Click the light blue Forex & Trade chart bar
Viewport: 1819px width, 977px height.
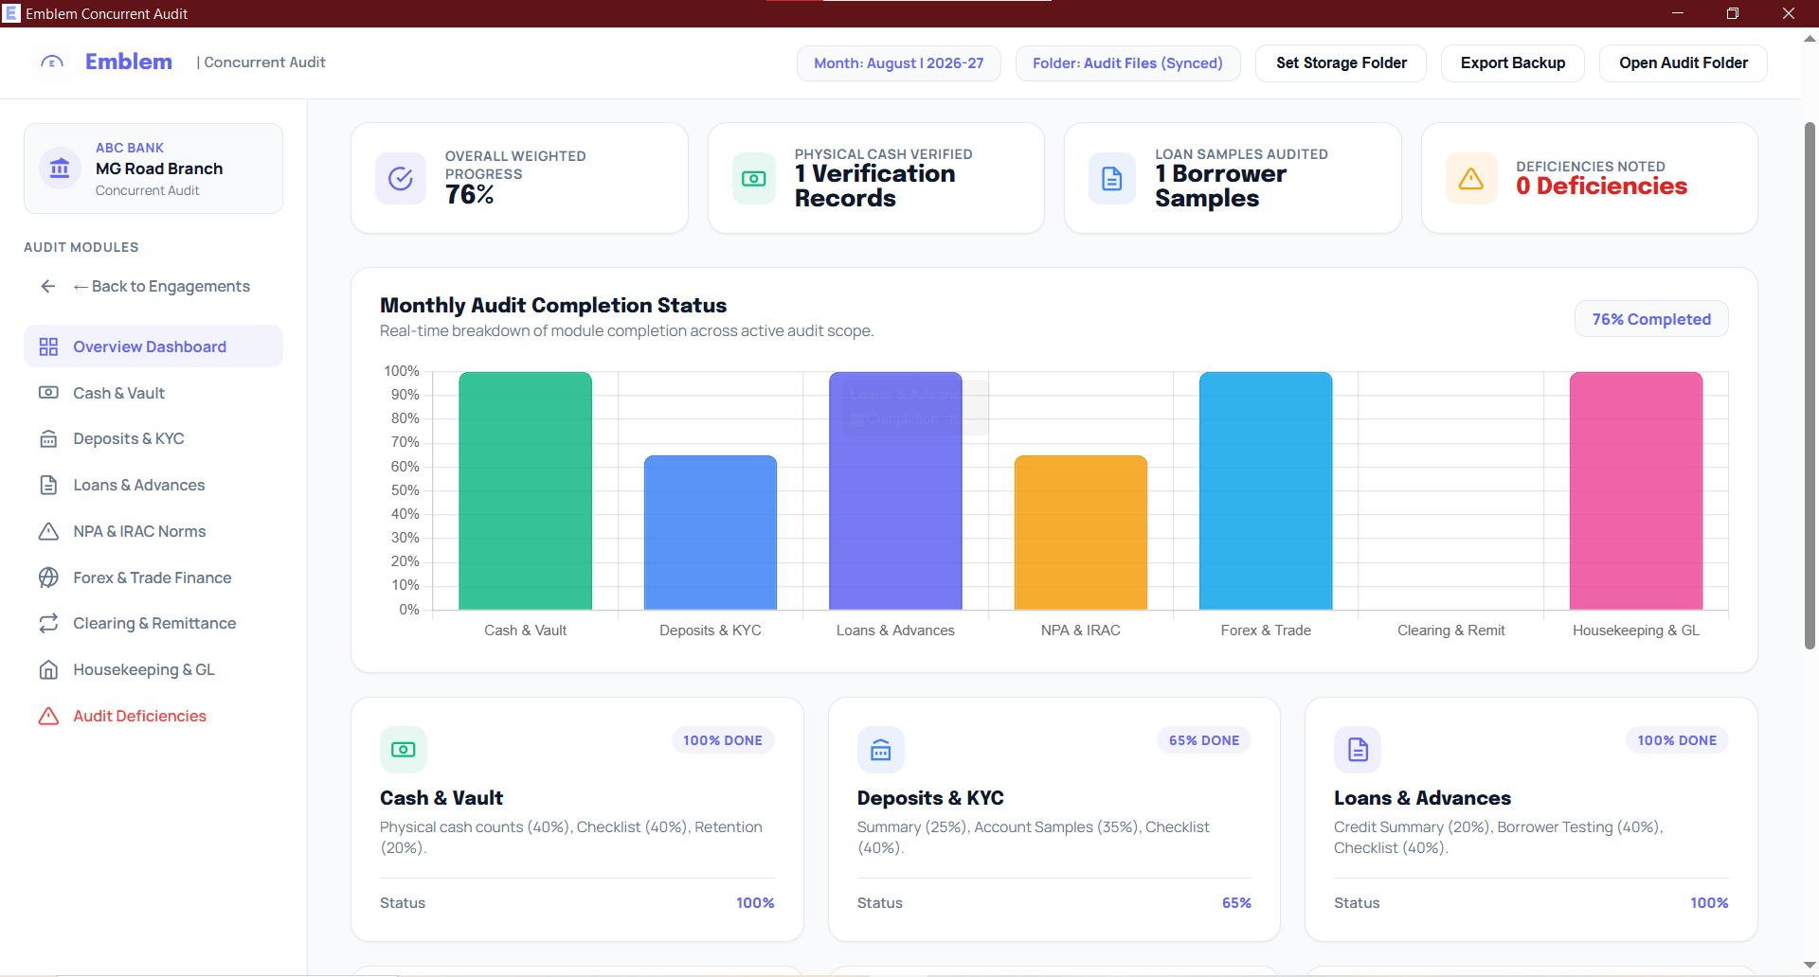(1266, 490)
